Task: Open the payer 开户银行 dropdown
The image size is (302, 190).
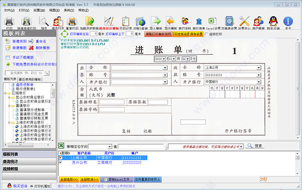Action: point(165,82)
